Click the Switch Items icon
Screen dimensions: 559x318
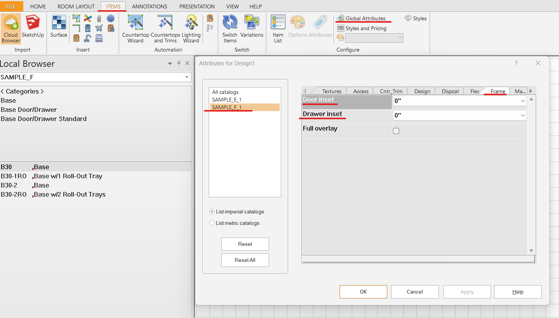click(230, 29)
